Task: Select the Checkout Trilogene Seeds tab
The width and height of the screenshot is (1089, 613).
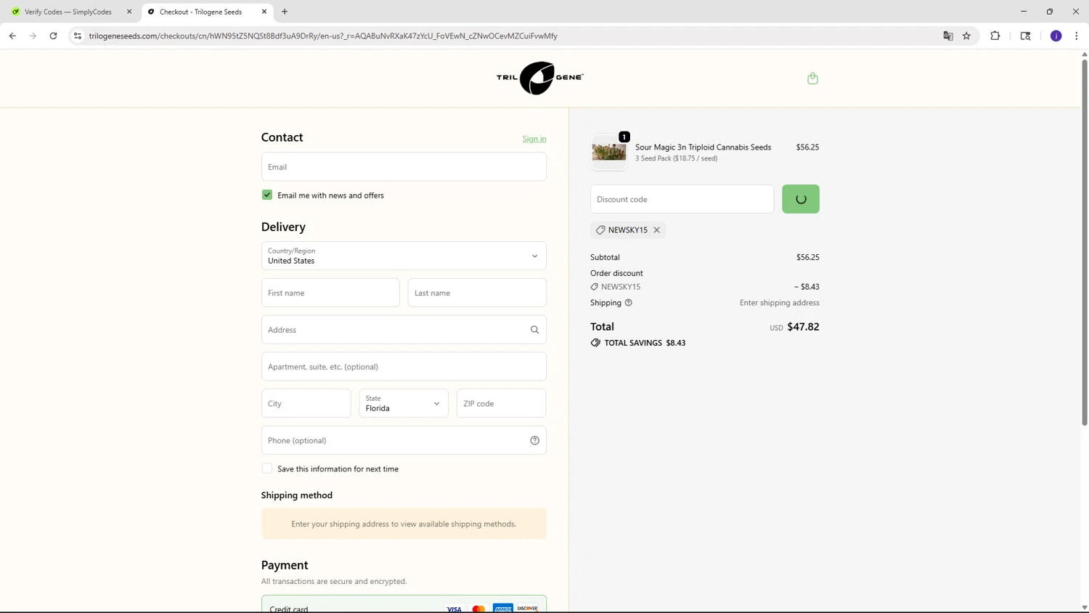Action: tap(207, 12)
